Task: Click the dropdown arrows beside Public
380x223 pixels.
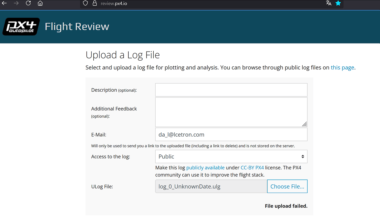Action: (303, 156)
